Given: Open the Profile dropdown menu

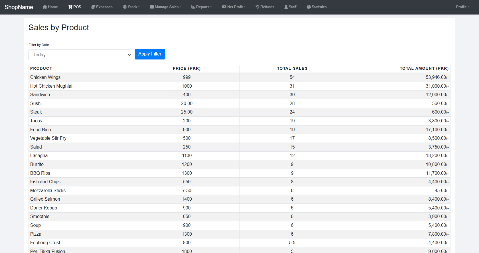Looking at the screenshot, I should [462, 7].
